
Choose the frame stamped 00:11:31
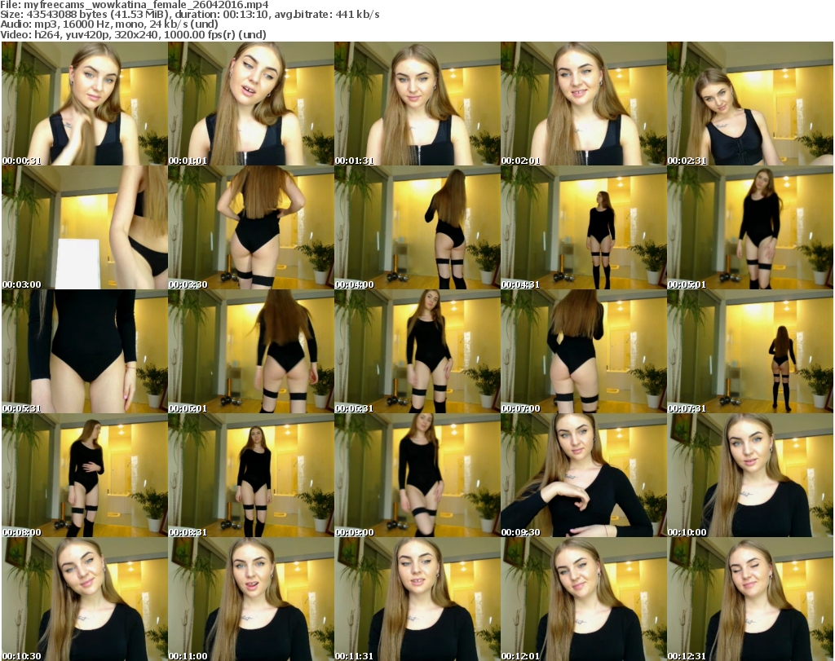[x=417, y=599]
